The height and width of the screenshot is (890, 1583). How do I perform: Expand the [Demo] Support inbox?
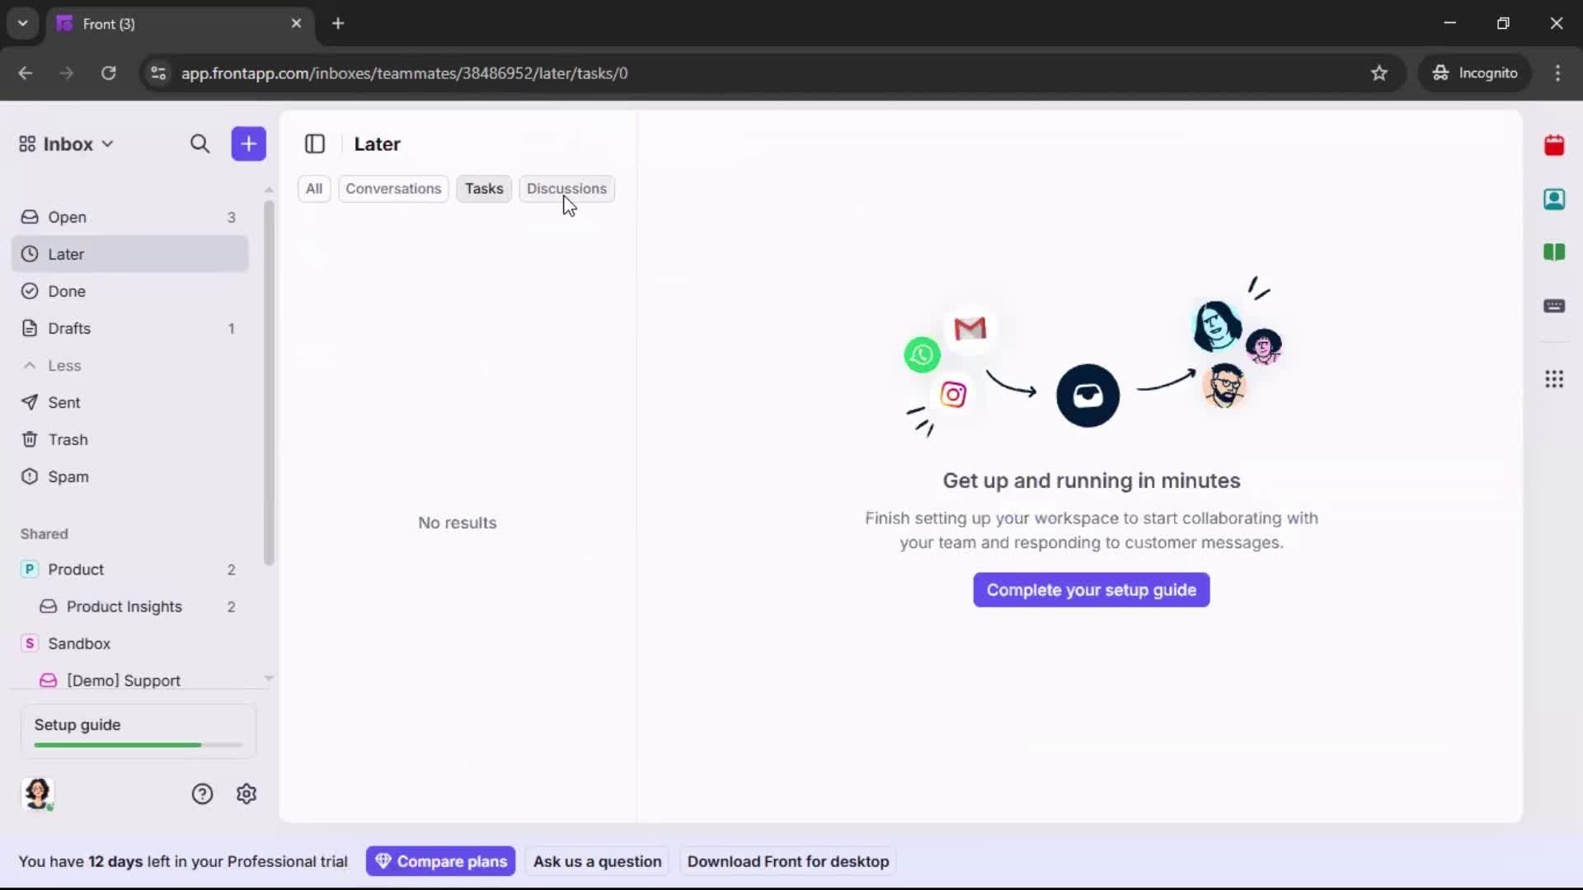124,681
